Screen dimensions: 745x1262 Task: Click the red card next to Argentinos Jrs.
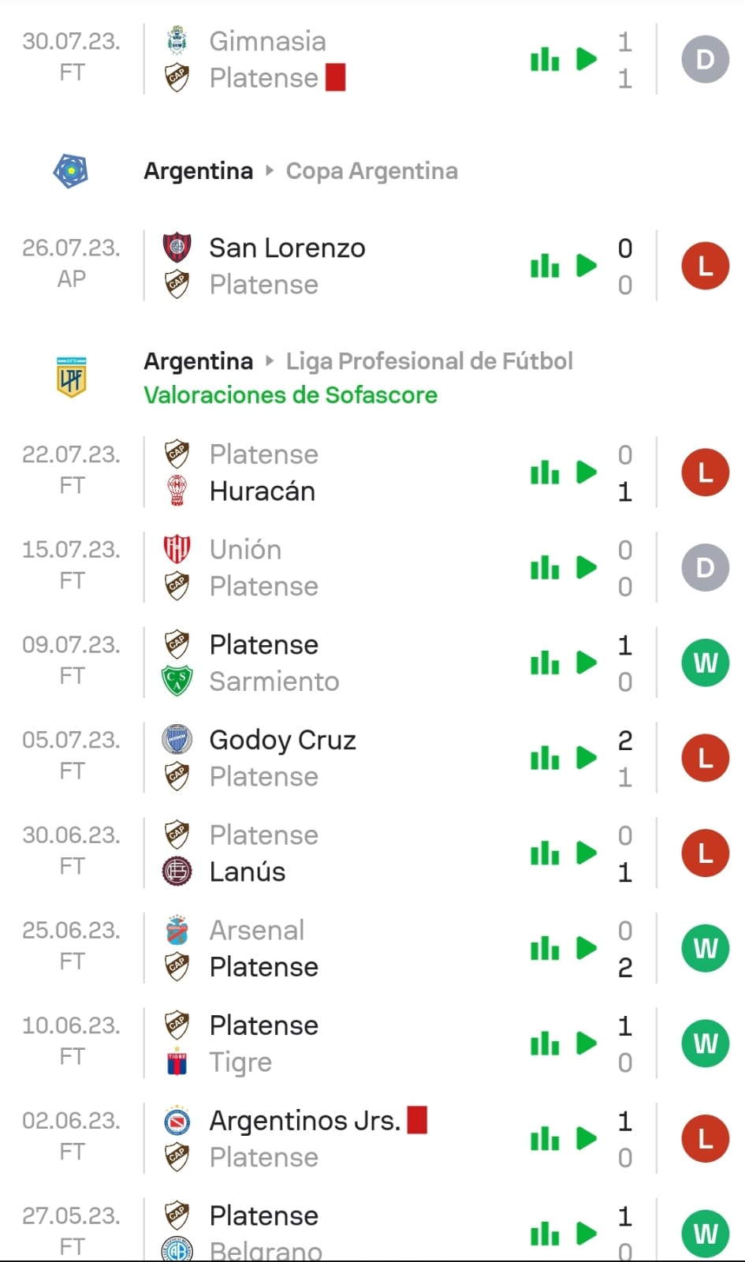417,1120
